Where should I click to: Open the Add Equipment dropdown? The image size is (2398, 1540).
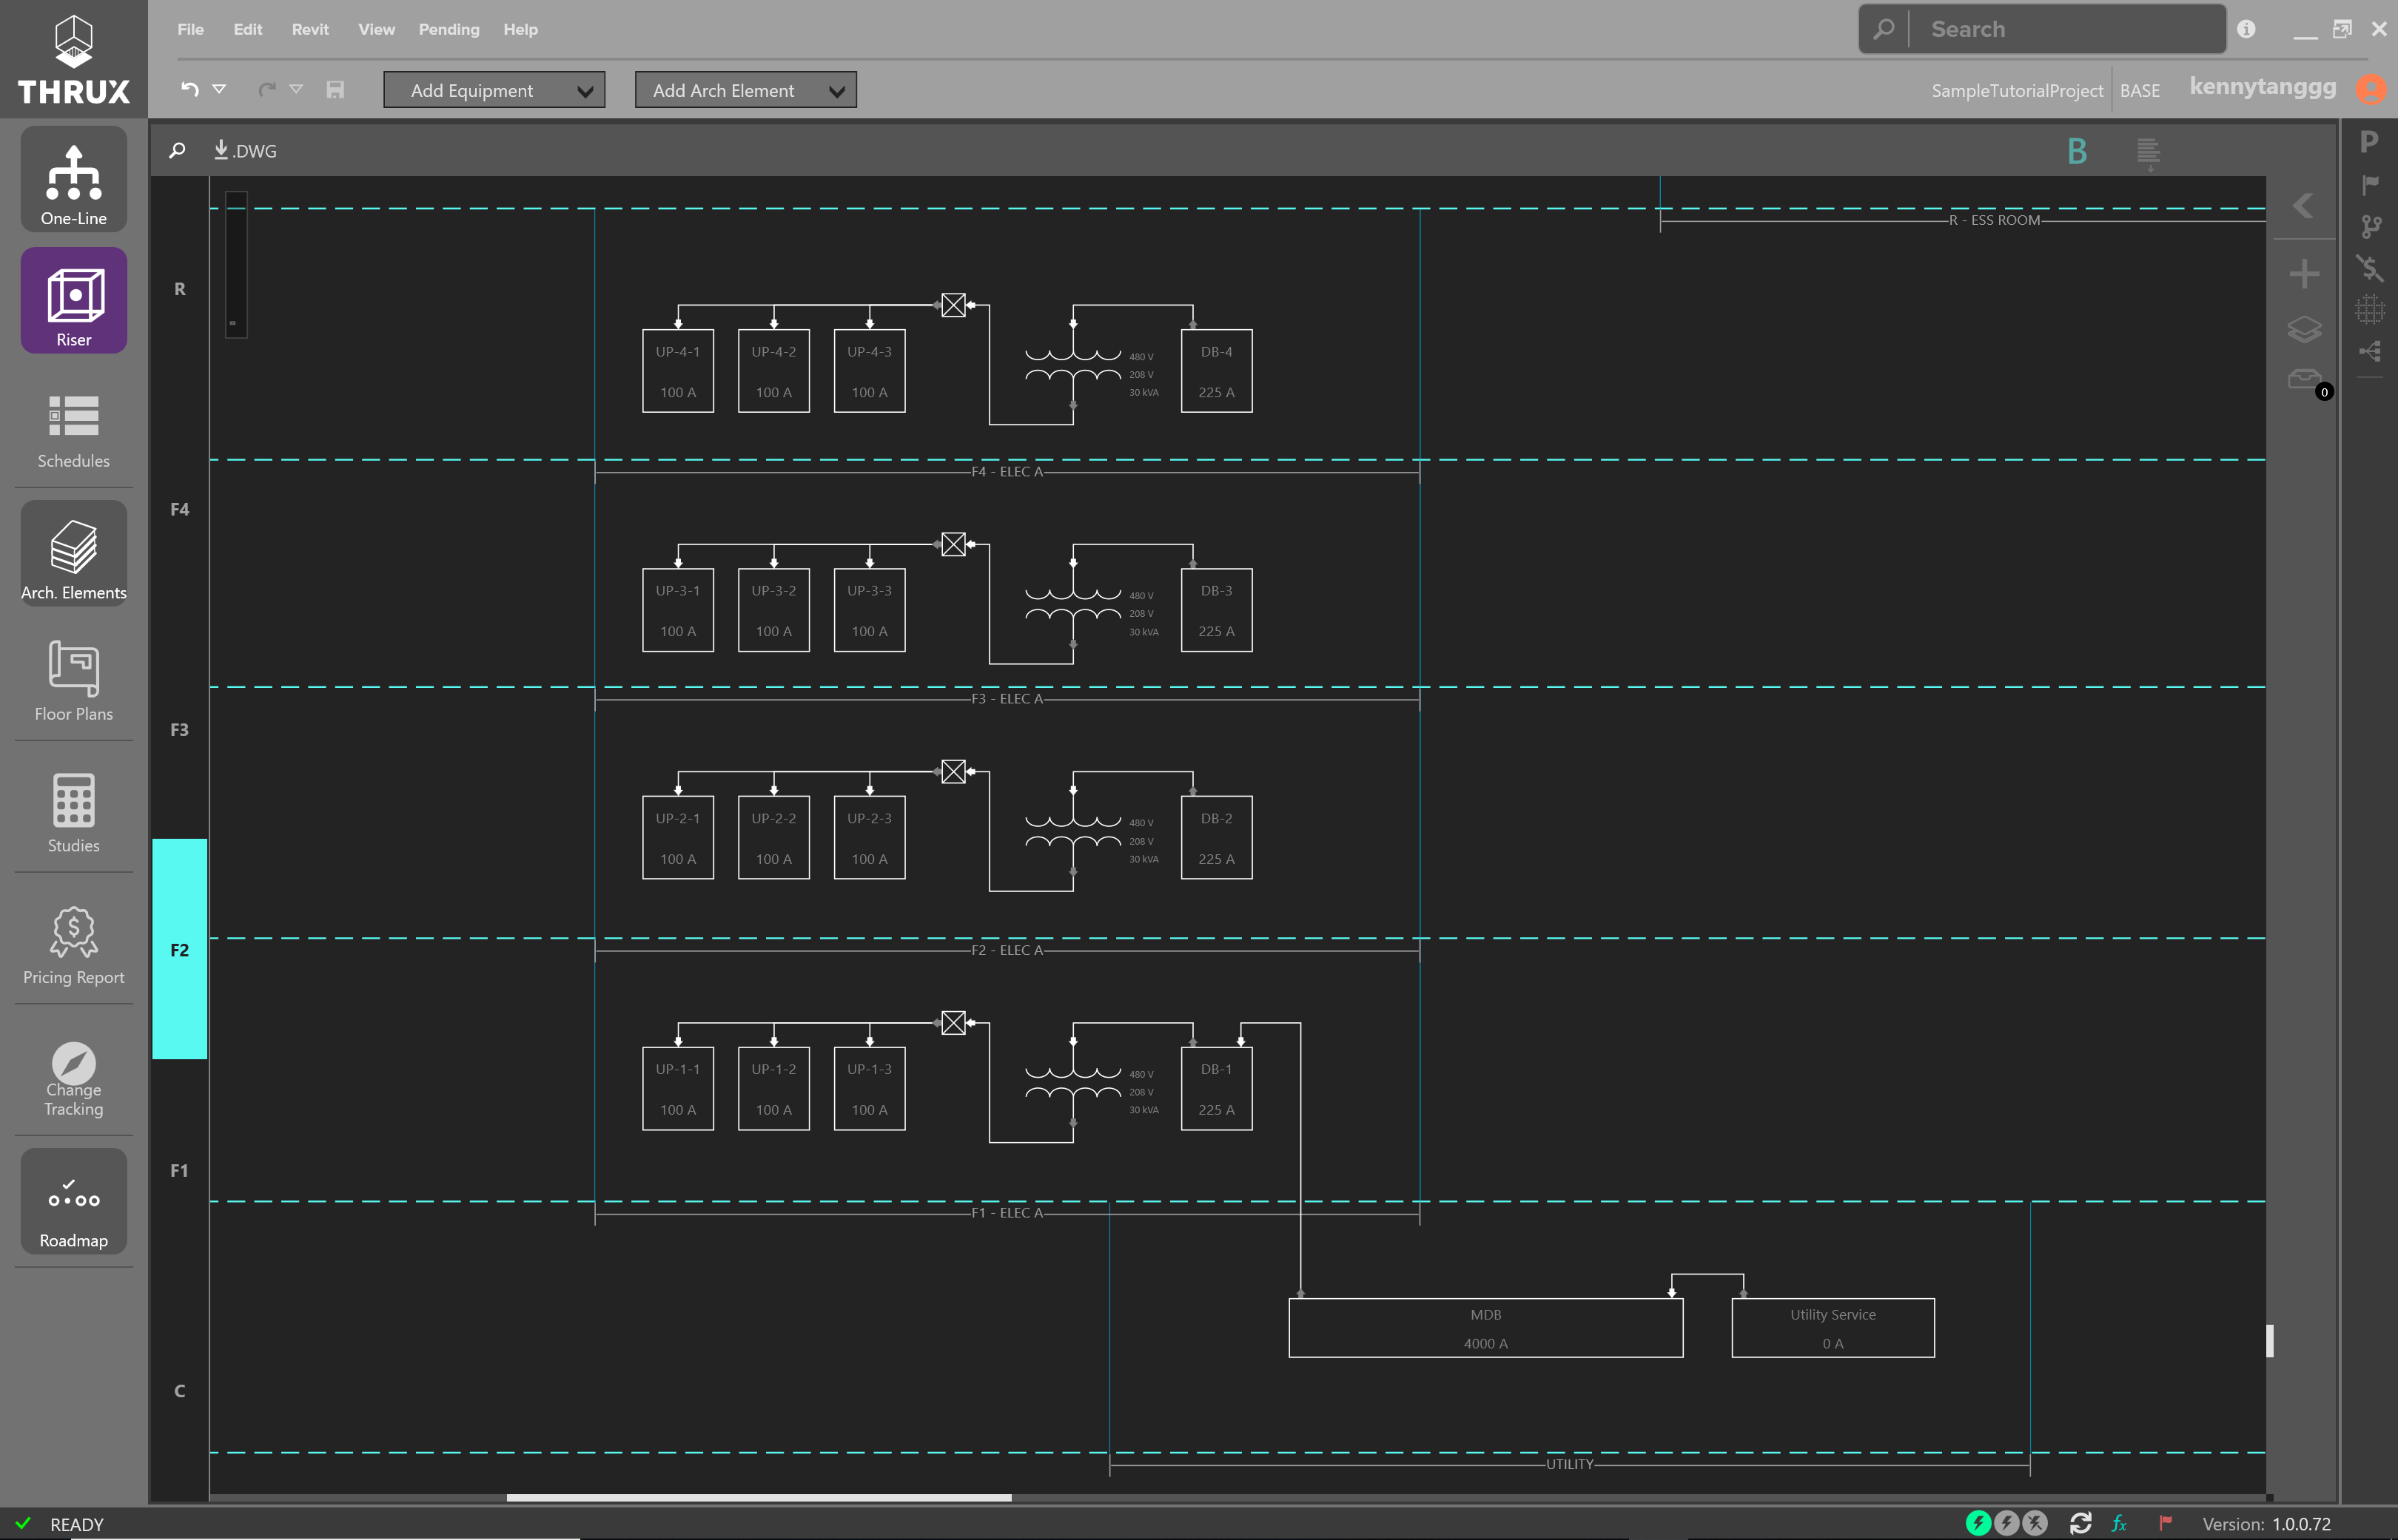click(x=494, y=90)
